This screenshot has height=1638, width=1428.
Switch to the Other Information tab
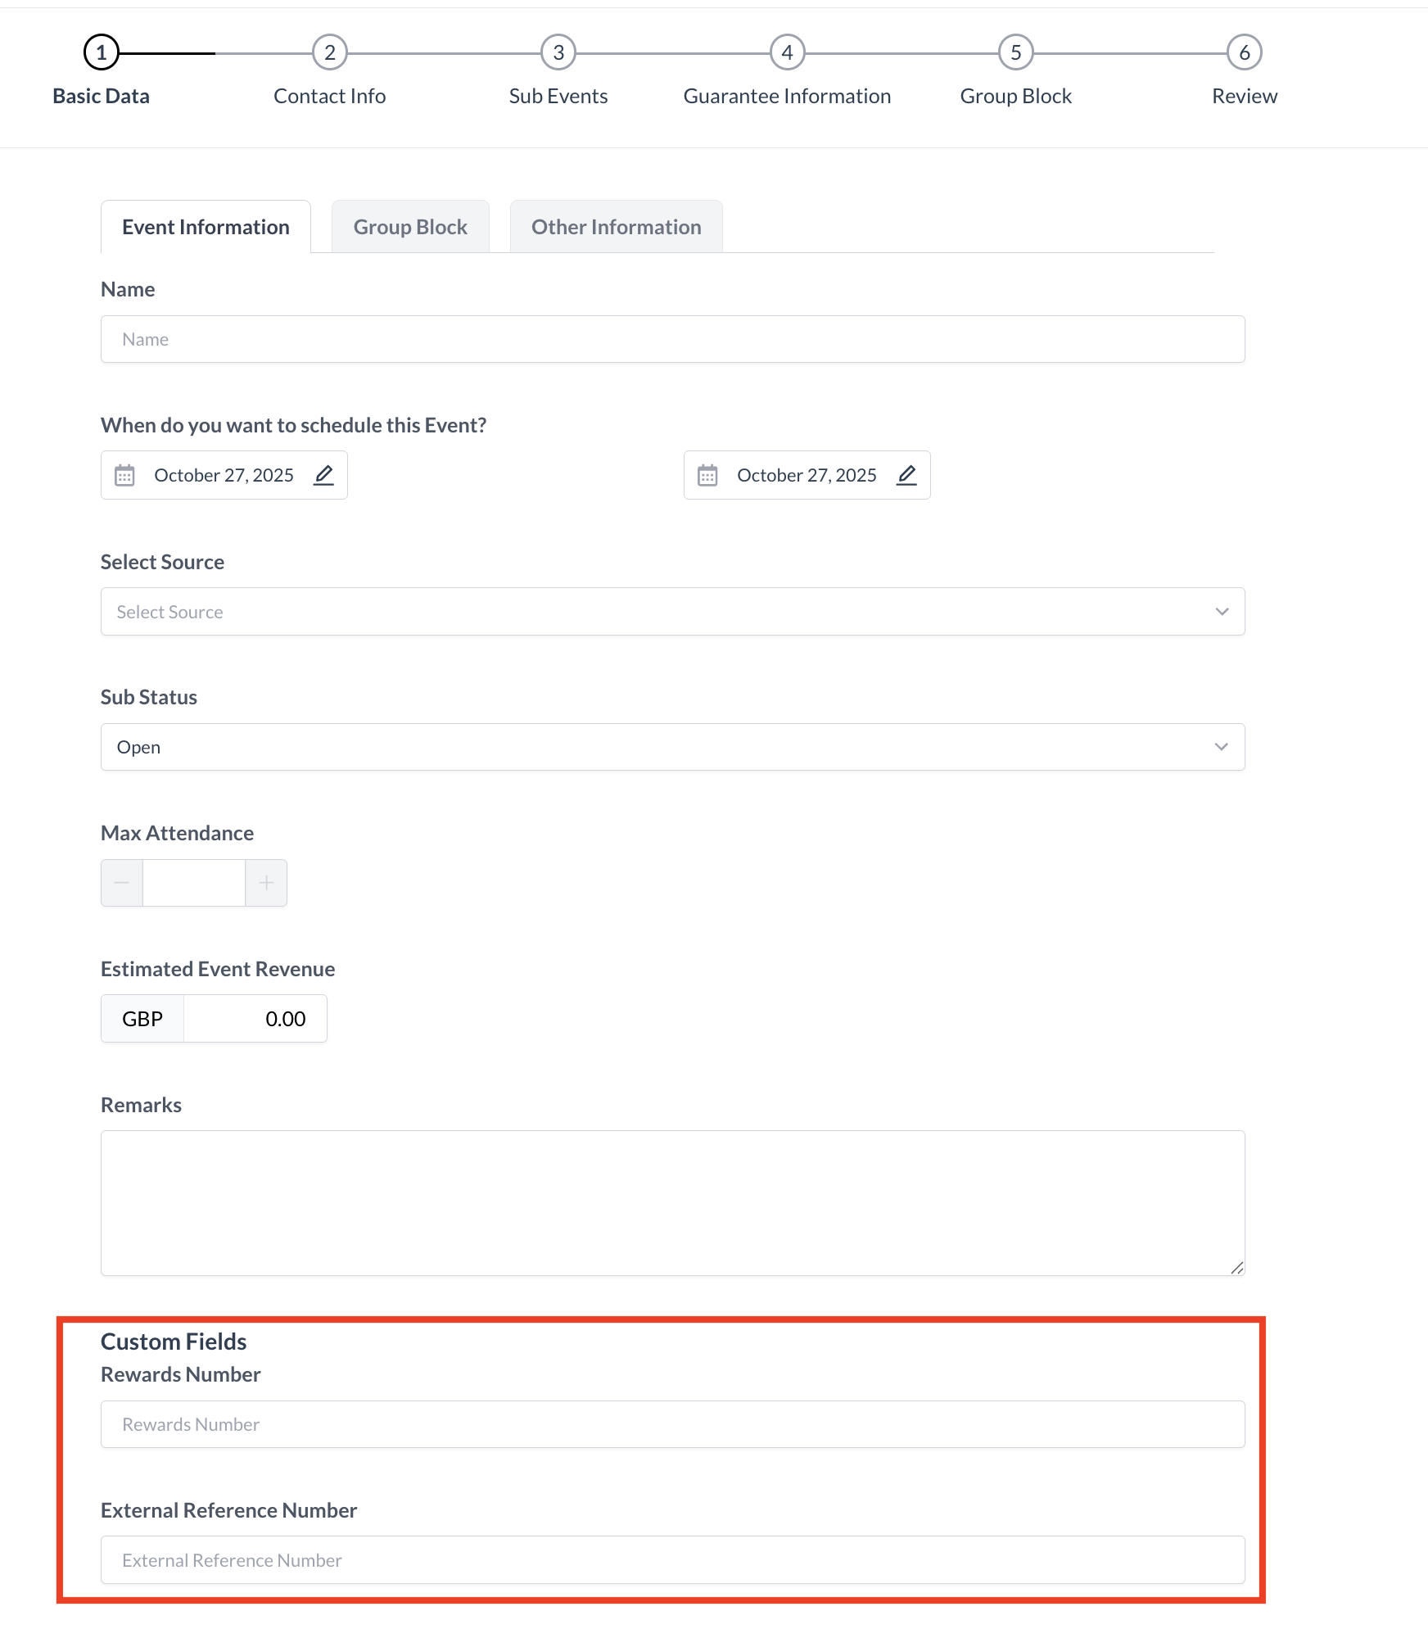(616, 226)
